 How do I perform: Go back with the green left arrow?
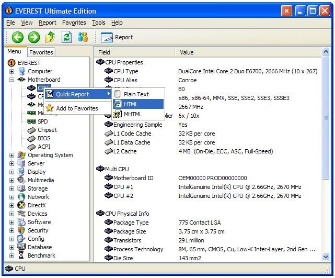click(17, 37)
